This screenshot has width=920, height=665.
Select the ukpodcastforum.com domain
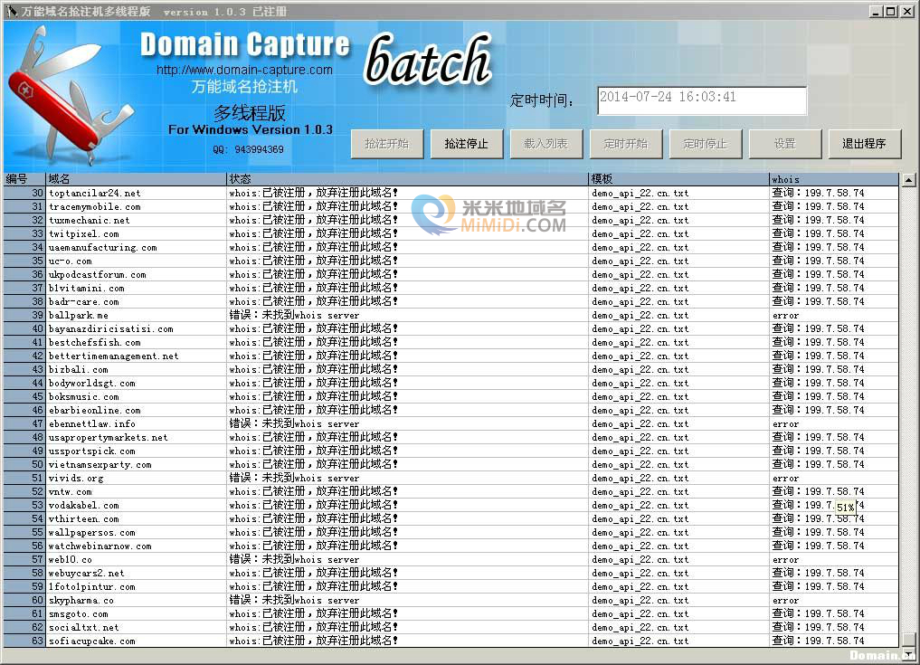click(x=98, y=275)
